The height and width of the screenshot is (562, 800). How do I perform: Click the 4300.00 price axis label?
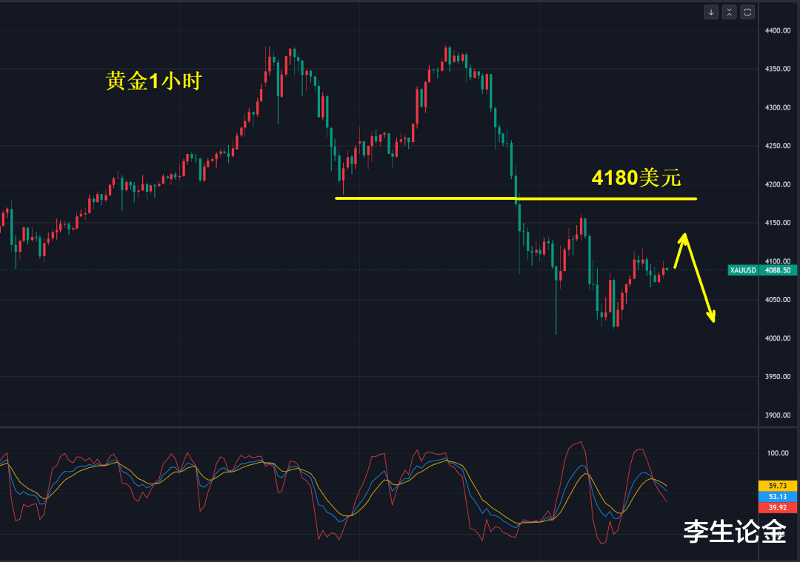778,107
